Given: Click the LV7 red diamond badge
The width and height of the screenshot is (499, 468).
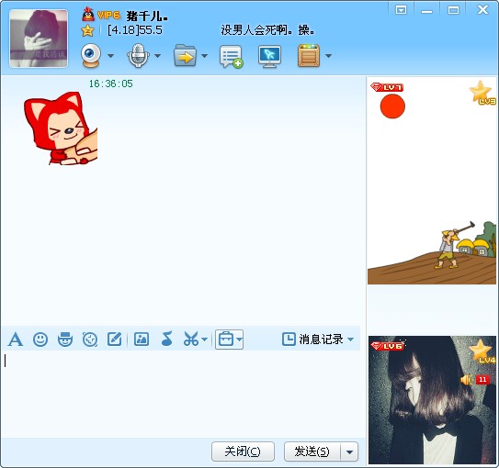Looking at the screenshot, I should (387, 87).
